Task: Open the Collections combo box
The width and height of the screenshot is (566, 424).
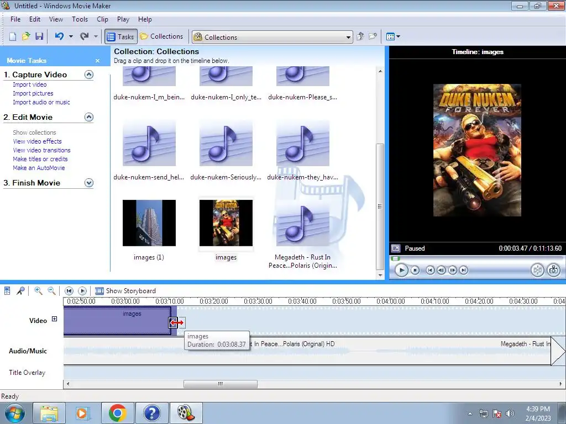Action: pos(272,37)
